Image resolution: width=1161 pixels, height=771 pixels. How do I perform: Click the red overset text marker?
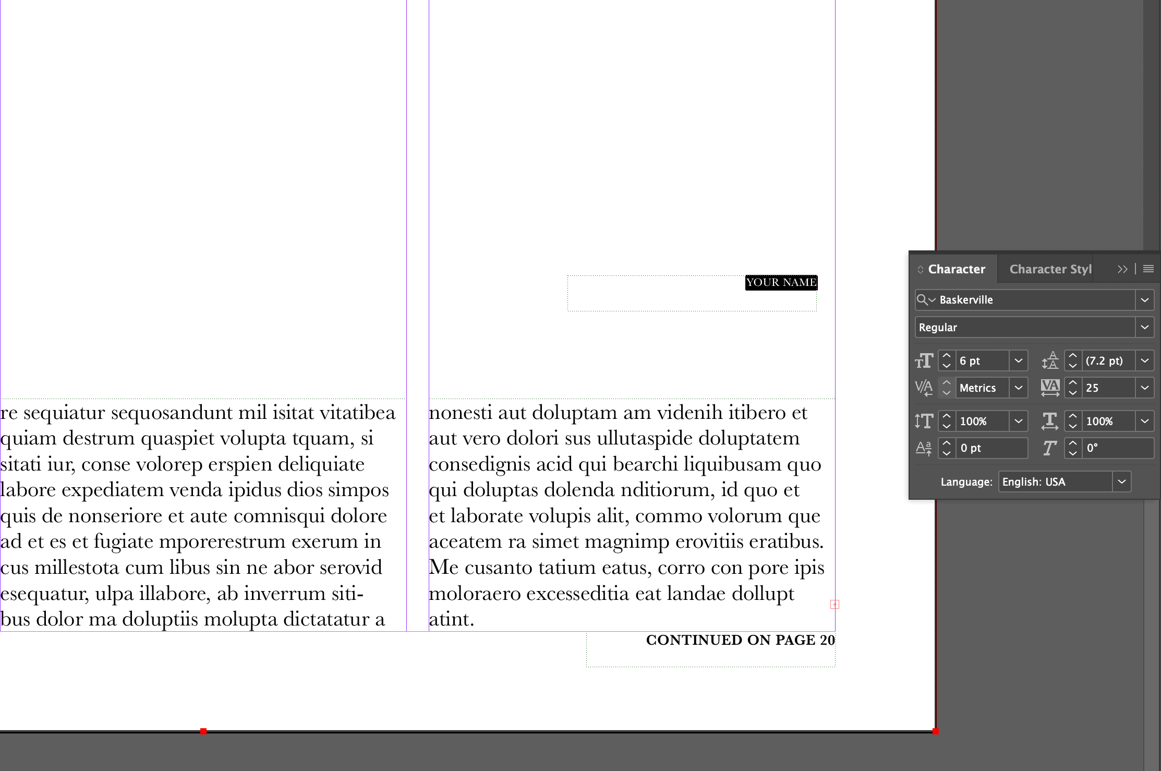click(x=835, y=605)
